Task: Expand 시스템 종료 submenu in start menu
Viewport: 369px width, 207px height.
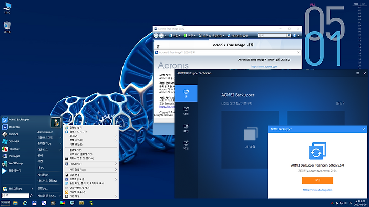Action: point(49,196)
